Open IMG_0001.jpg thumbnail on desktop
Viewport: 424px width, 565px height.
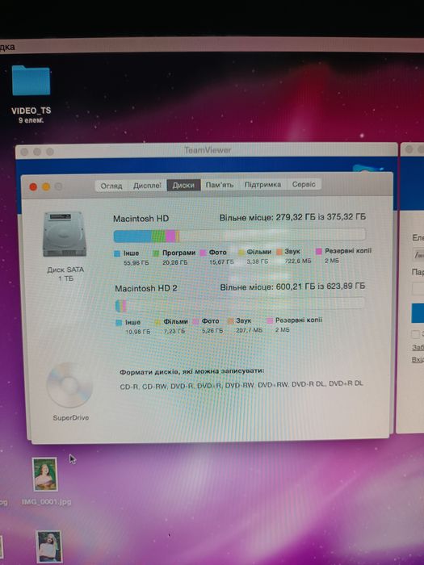pos(45,475)
